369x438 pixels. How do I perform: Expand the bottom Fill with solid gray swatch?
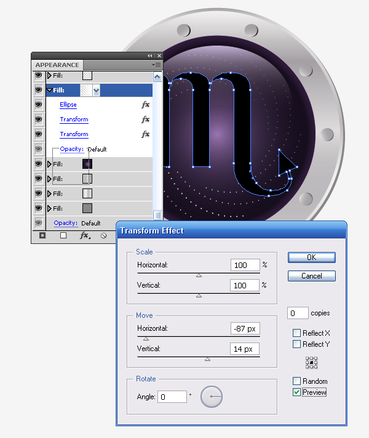(x=49, y=208)
